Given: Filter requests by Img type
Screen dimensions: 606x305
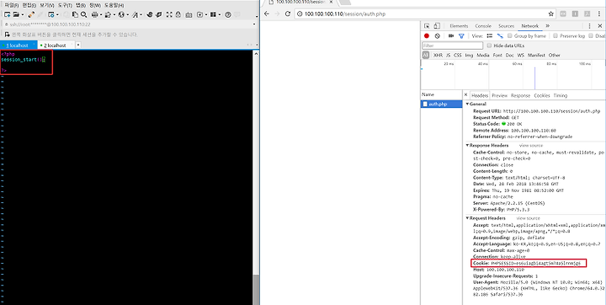Looking at the screenshot, I should (x=469, y=56).
